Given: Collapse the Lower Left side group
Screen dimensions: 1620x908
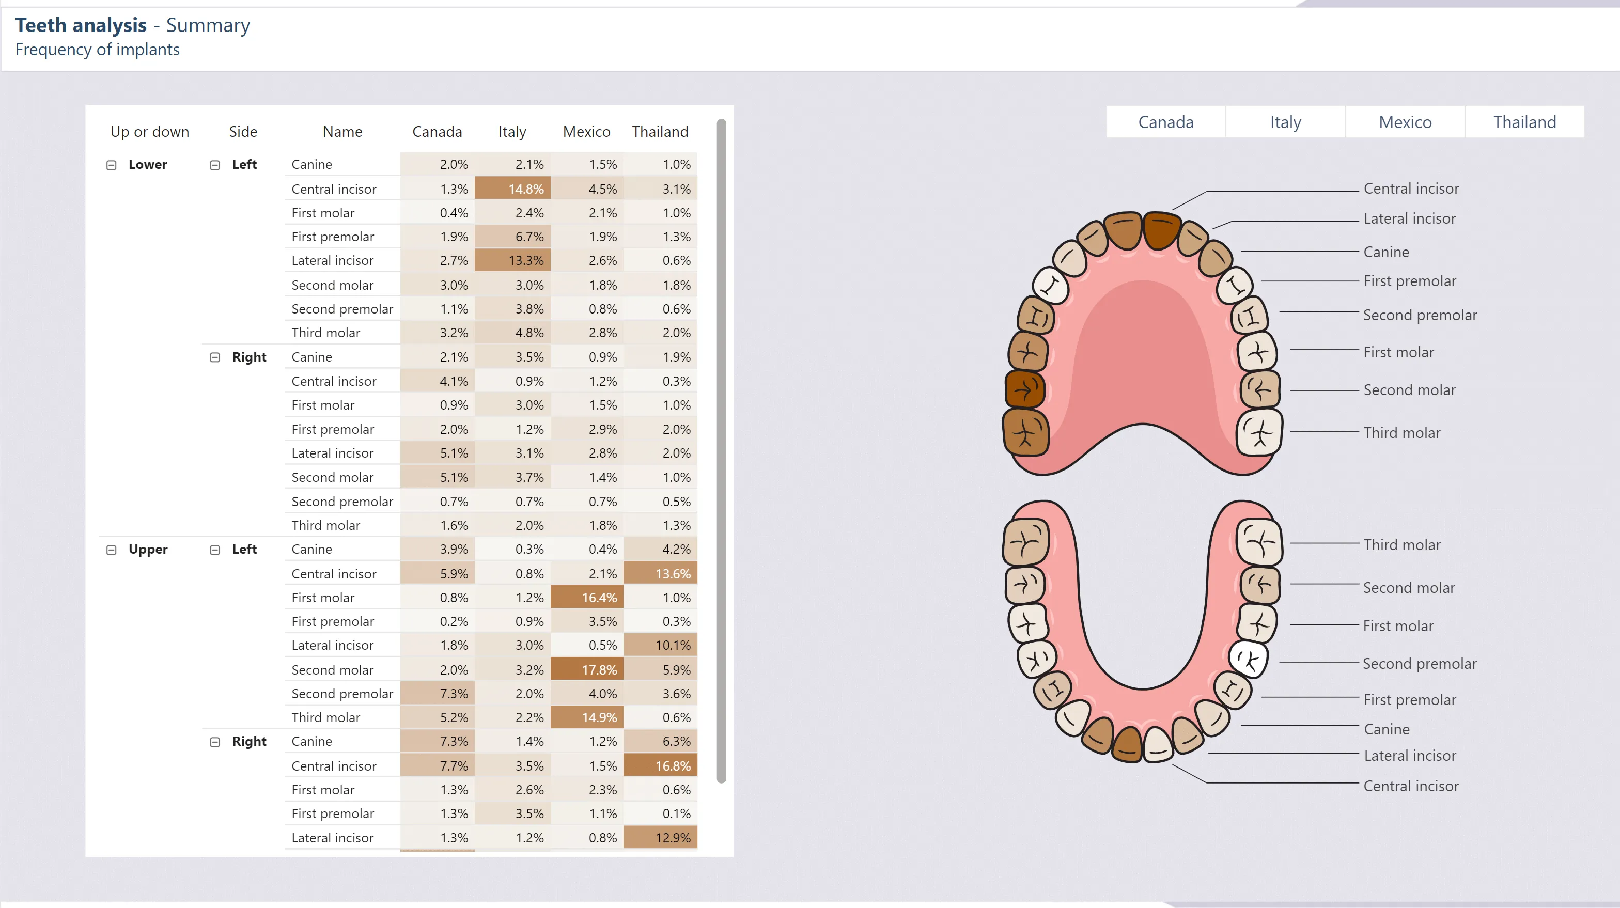Looking at the screenshot, I should pyautogui.click(x=214, y=165).
